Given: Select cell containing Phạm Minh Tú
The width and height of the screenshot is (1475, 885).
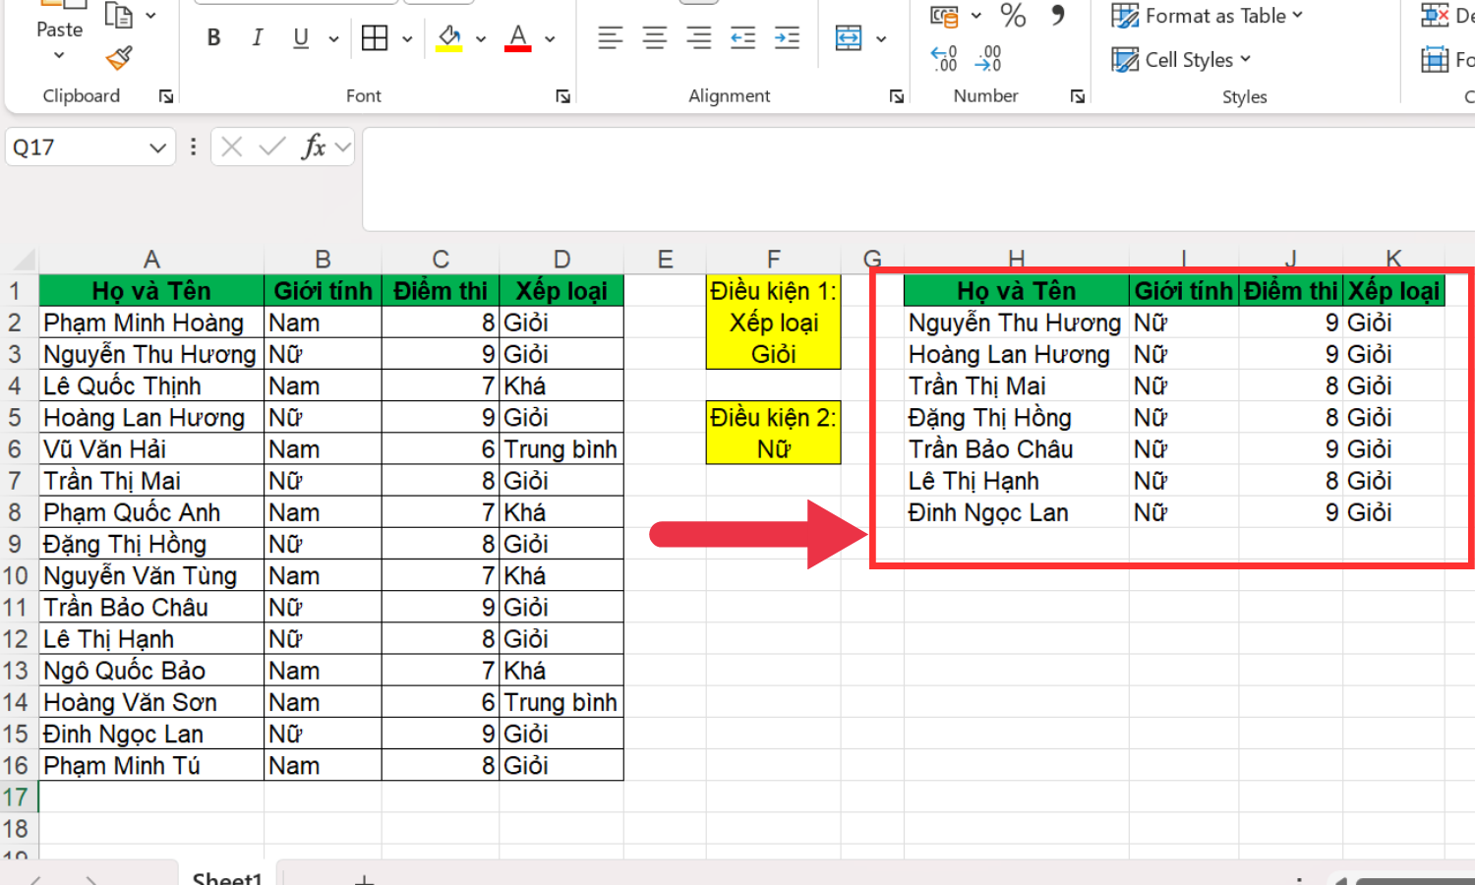Looking at the screenshot, I should click(151, 765).
